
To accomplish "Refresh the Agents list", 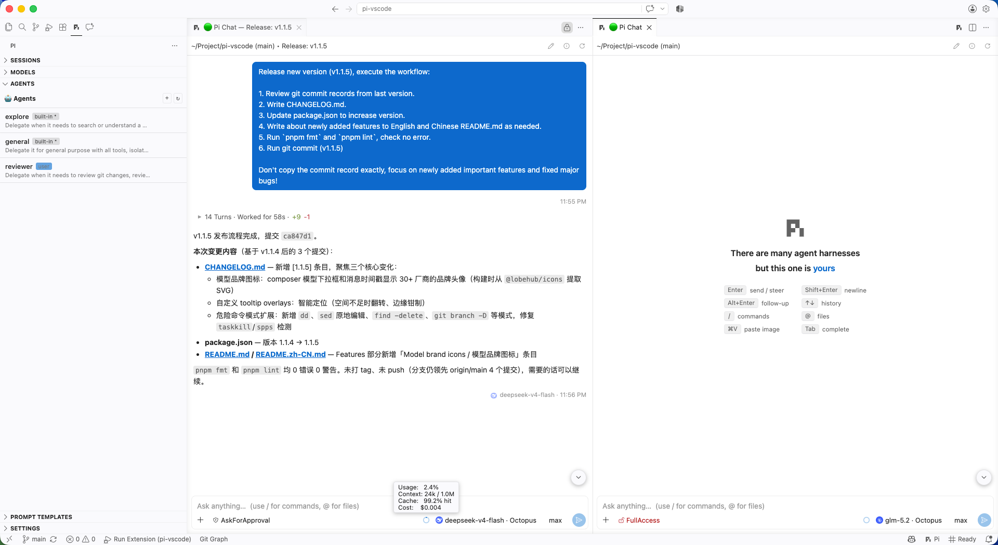I will tap(178, 98).
